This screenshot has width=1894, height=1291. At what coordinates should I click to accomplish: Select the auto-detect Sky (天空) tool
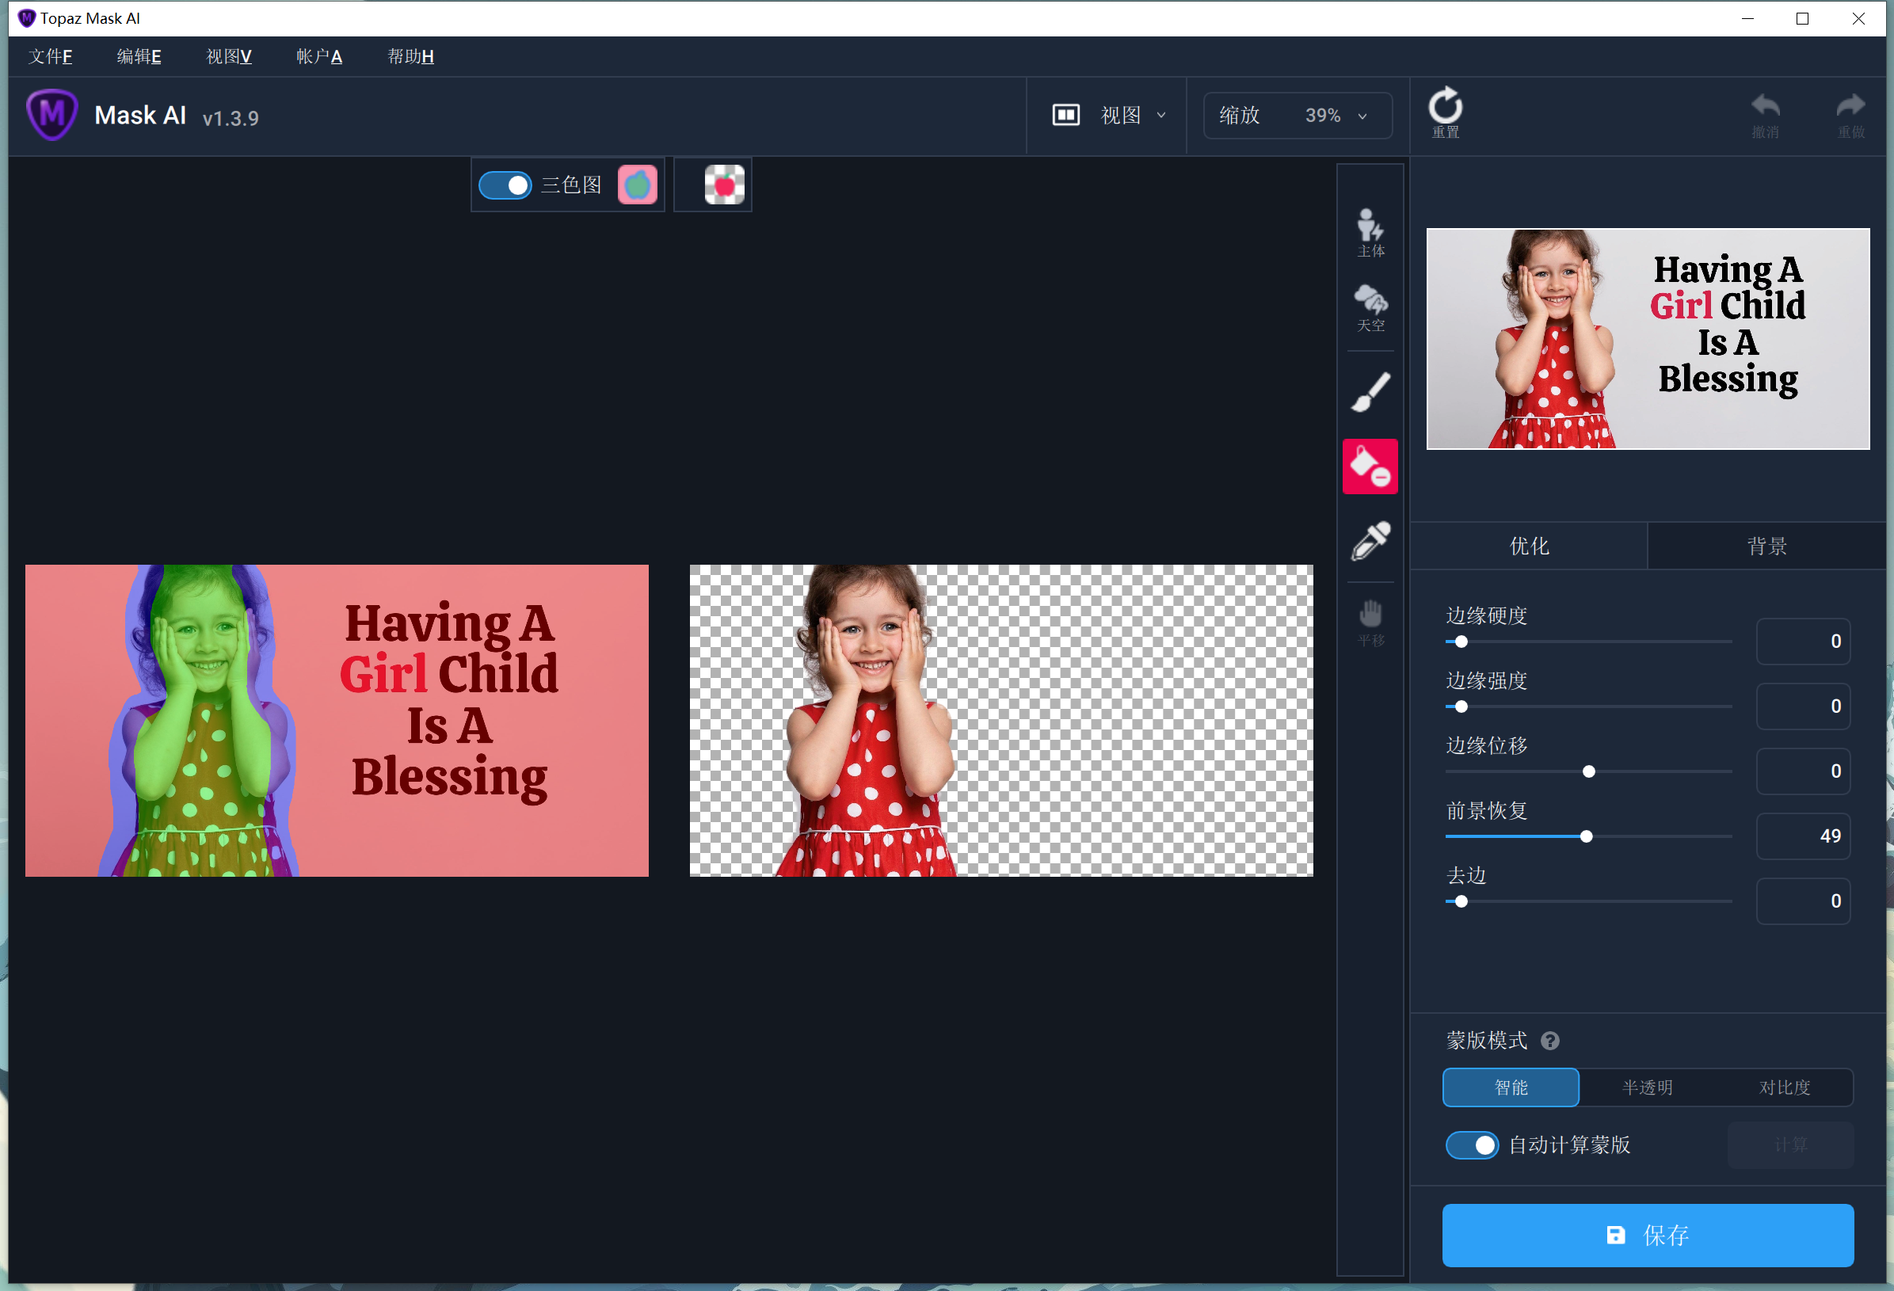tap(1370, 307)
